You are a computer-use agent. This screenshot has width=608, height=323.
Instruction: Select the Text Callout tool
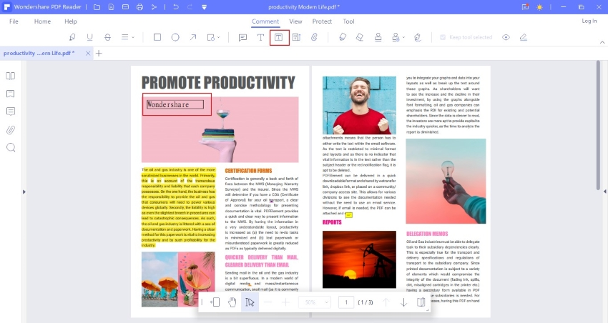(296, 37)
